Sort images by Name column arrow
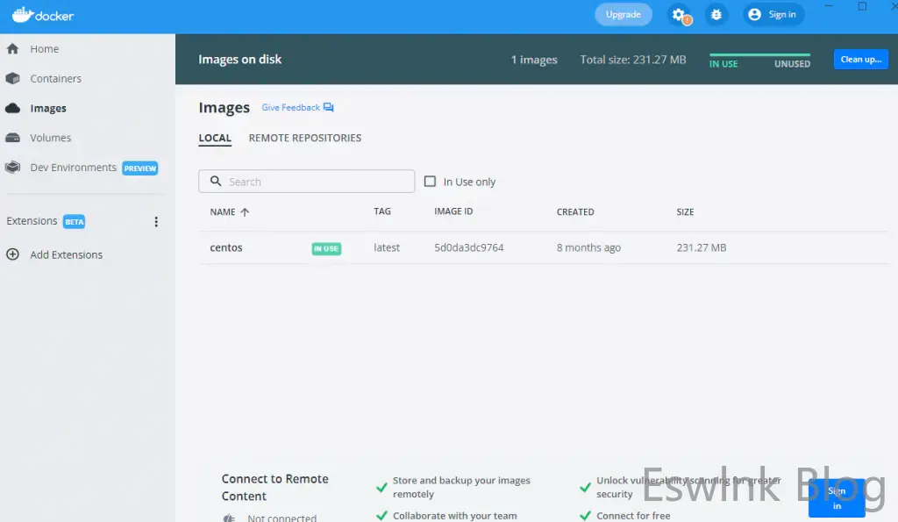The image size is (898, 522). click(x=245, y=212)
